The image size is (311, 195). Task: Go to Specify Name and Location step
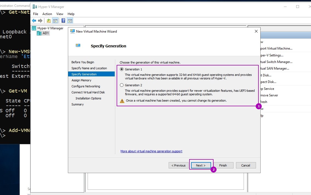coord(89,68)
